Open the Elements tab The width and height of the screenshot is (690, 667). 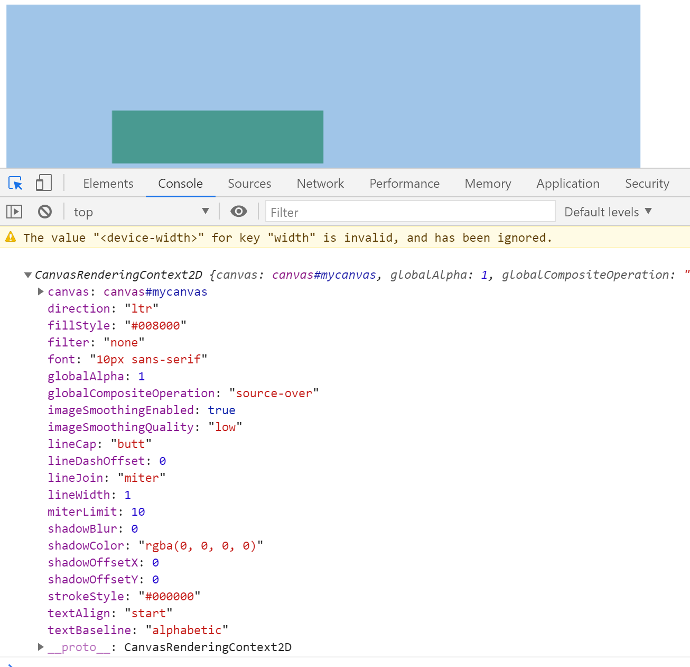pos(108,184)
